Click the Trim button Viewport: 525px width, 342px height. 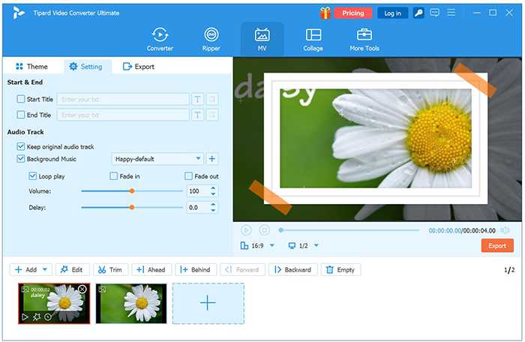tap(109, 270)
